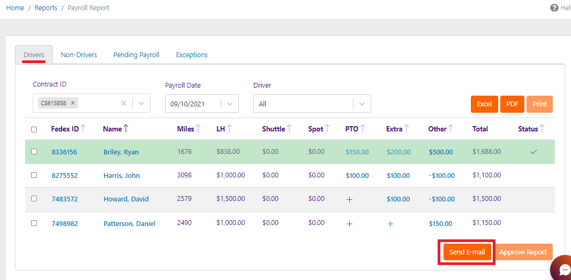The width and height of the screenshot is (571, 280).
Task: Open Fedex ID 8336156
Action: (x=64, y=152)
